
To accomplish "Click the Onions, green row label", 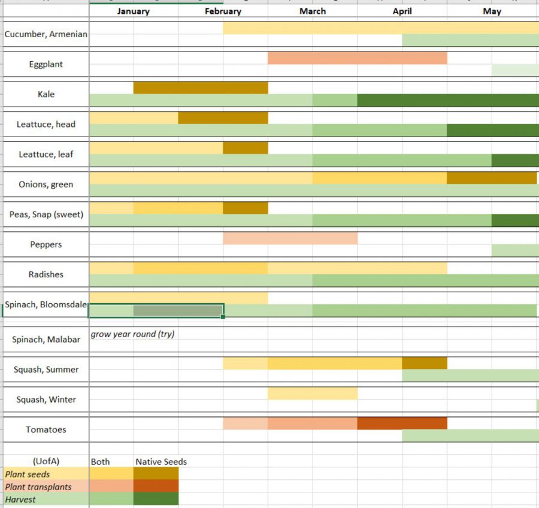I will 46,185.
